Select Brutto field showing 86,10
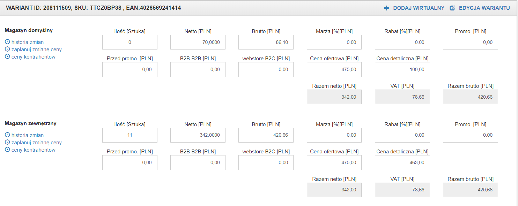 (266, 42)
